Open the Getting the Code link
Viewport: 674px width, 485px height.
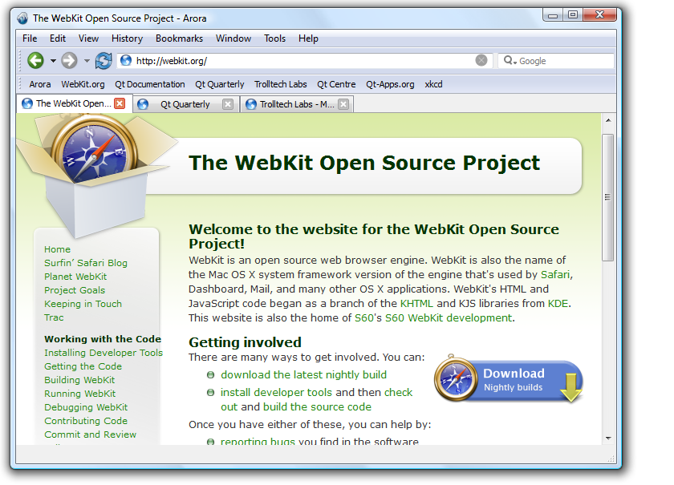point(83,366)
